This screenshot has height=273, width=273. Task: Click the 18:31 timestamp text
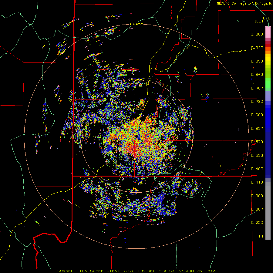click(x=211, y=271)
